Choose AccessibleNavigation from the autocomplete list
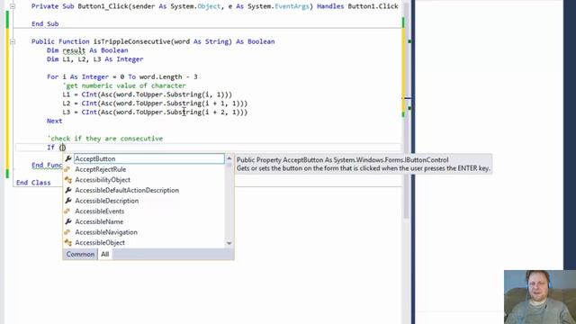 (106, 232)
